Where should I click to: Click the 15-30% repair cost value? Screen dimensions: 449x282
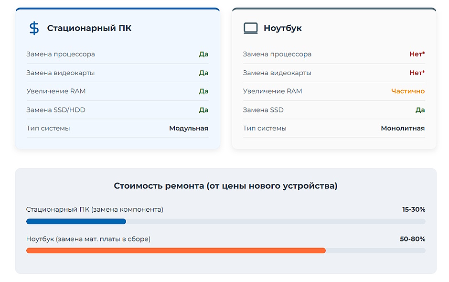(414, 209)
